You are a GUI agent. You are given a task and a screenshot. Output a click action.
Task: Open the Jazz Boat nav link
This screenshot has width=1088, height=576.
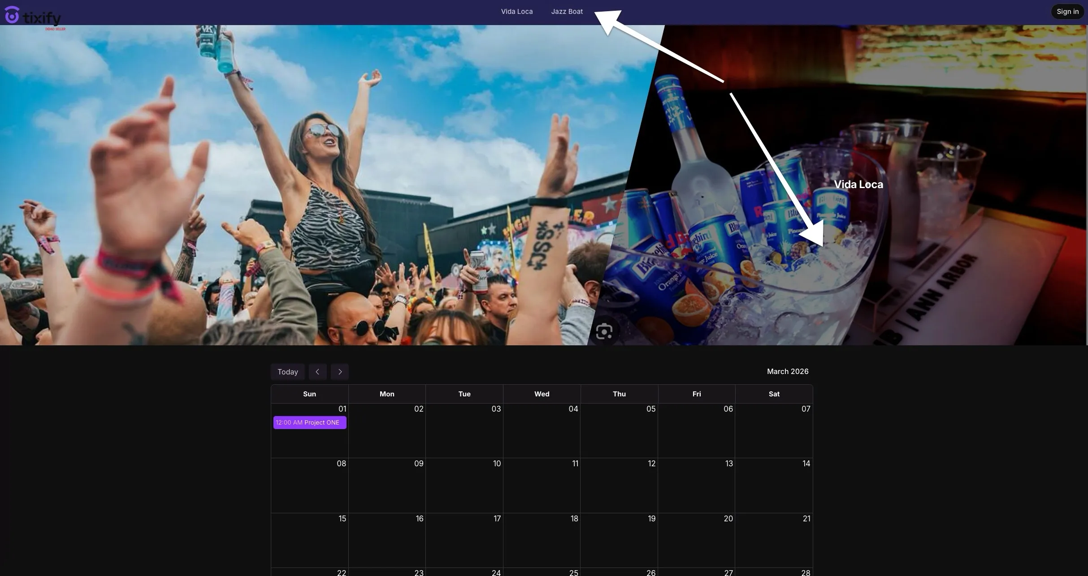pyautogui.click(x=567, y=12)
